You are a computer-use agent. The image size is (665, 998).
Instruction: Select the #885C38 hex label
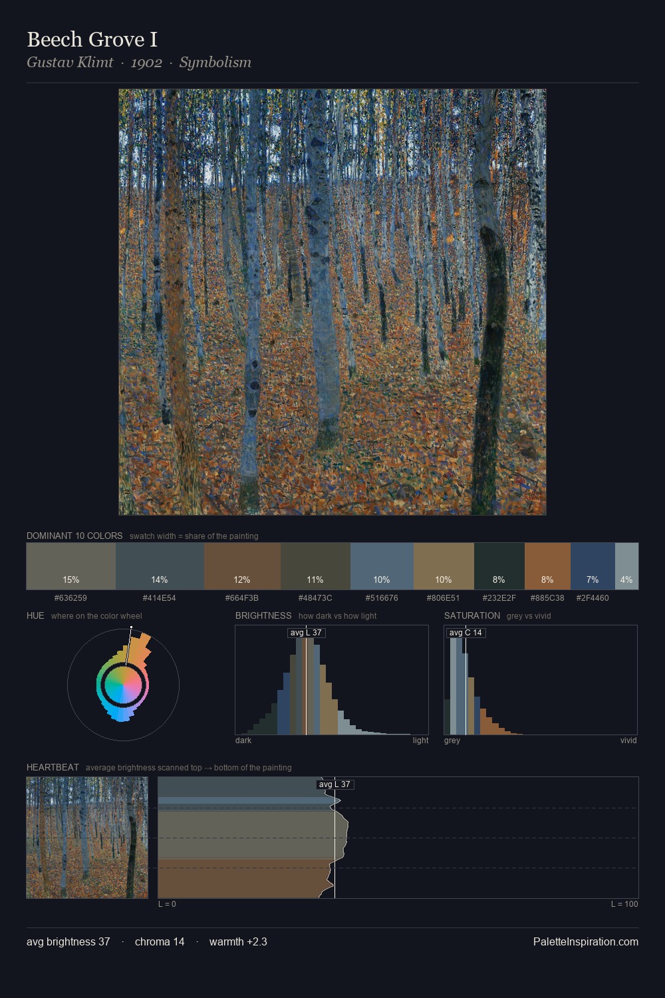point(547,597)
